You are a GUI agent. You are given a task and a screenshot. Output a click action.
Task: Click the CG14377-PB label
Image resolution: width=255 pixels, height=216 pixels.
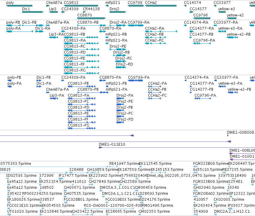[202, 89]
